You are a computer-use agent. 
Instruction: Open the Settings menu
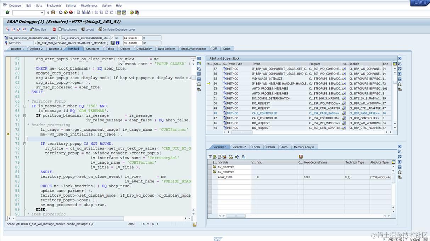[71, 6]
